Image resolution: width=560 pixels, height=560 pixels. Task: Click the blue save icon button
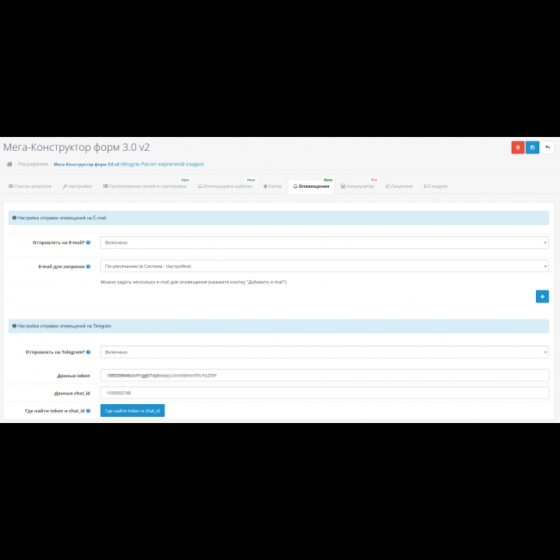point(532,148)
